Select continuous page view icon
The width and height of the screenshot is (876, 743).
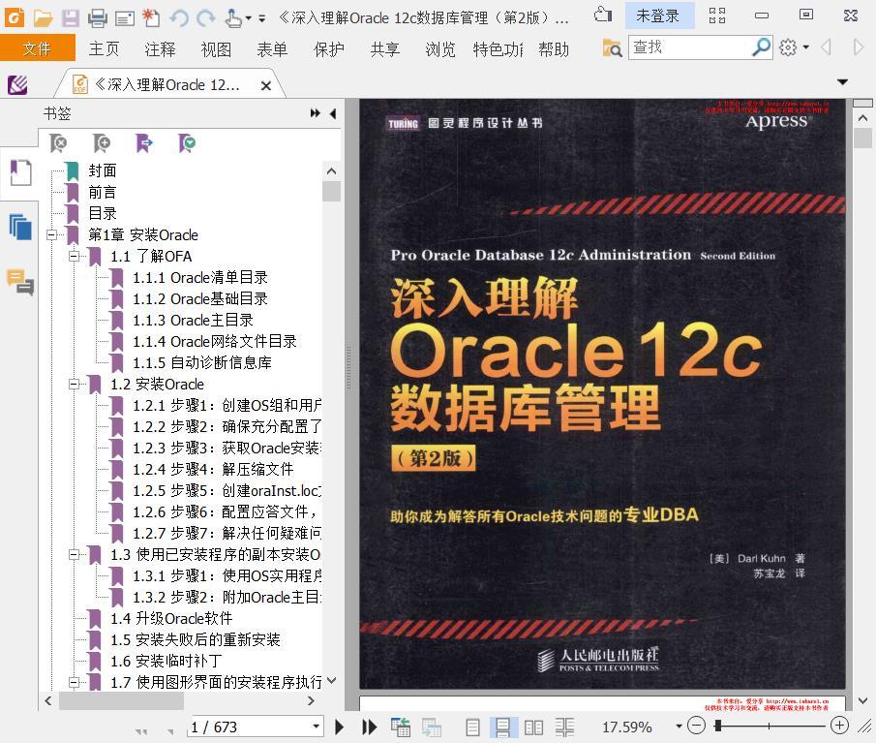(x=502, y=728)
